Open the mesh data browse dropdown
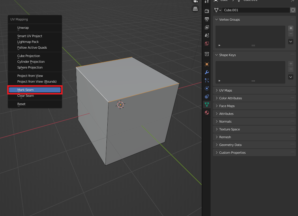298x216 pixels. click(x=218, y=10)
